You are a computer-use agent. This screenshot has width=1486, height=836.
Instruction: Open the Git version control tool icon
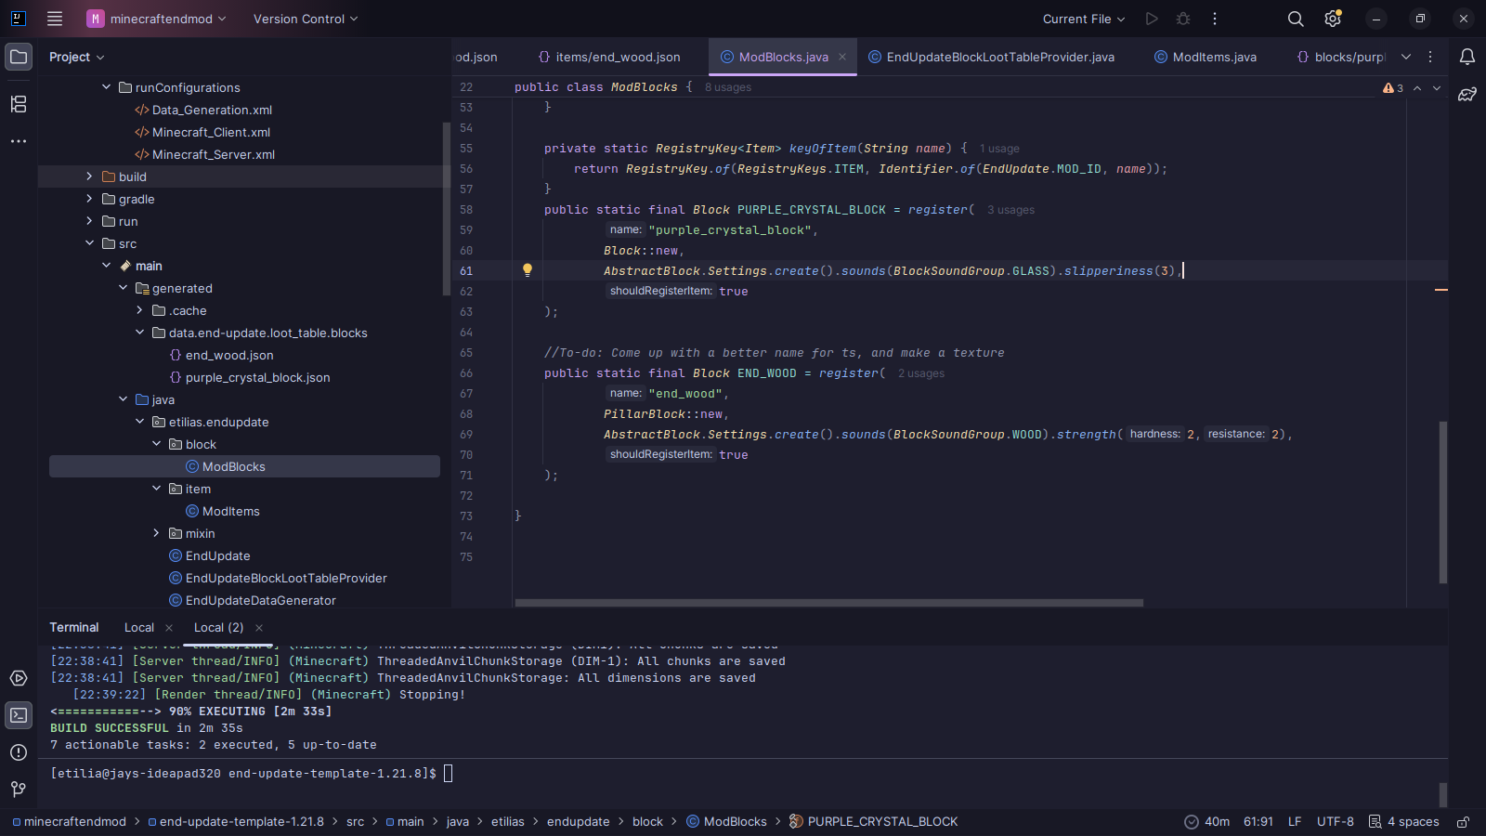pos(19,790)
